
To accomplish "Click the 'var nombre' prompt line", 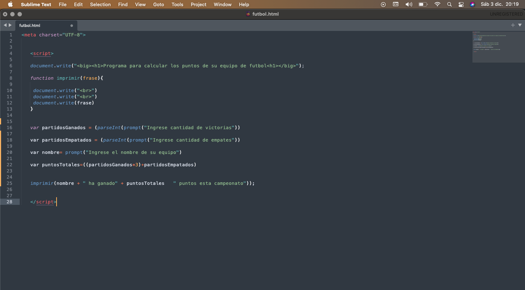I will [106, 152].
